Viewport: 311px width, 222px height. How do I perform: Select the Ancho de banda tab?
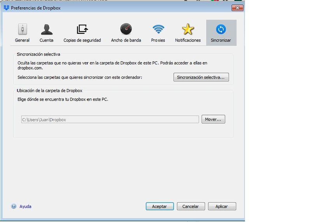click(x=126, y=33)
